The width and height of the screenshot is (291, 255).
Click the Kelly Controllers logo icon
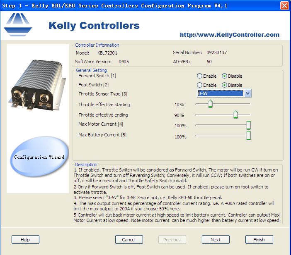[x=18, y=24]
